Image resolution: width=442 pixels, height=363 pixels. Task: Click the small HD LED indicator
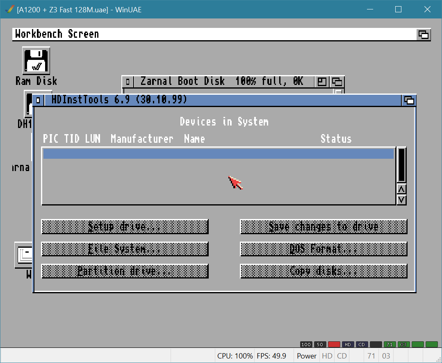(348, 345)
